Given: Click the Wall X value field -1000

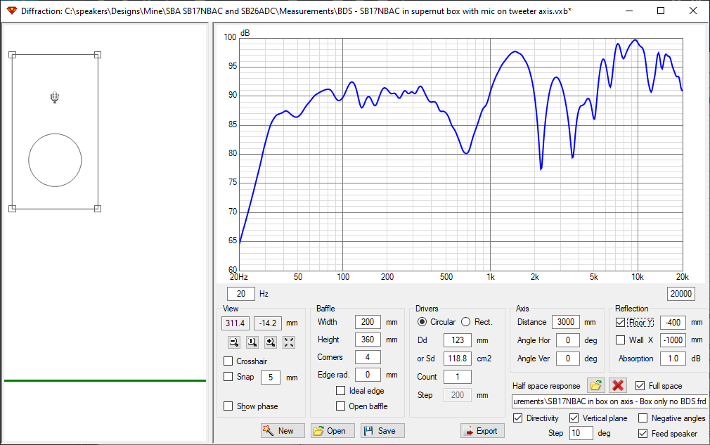Looking at the screenshot, I should click(673, 340).
